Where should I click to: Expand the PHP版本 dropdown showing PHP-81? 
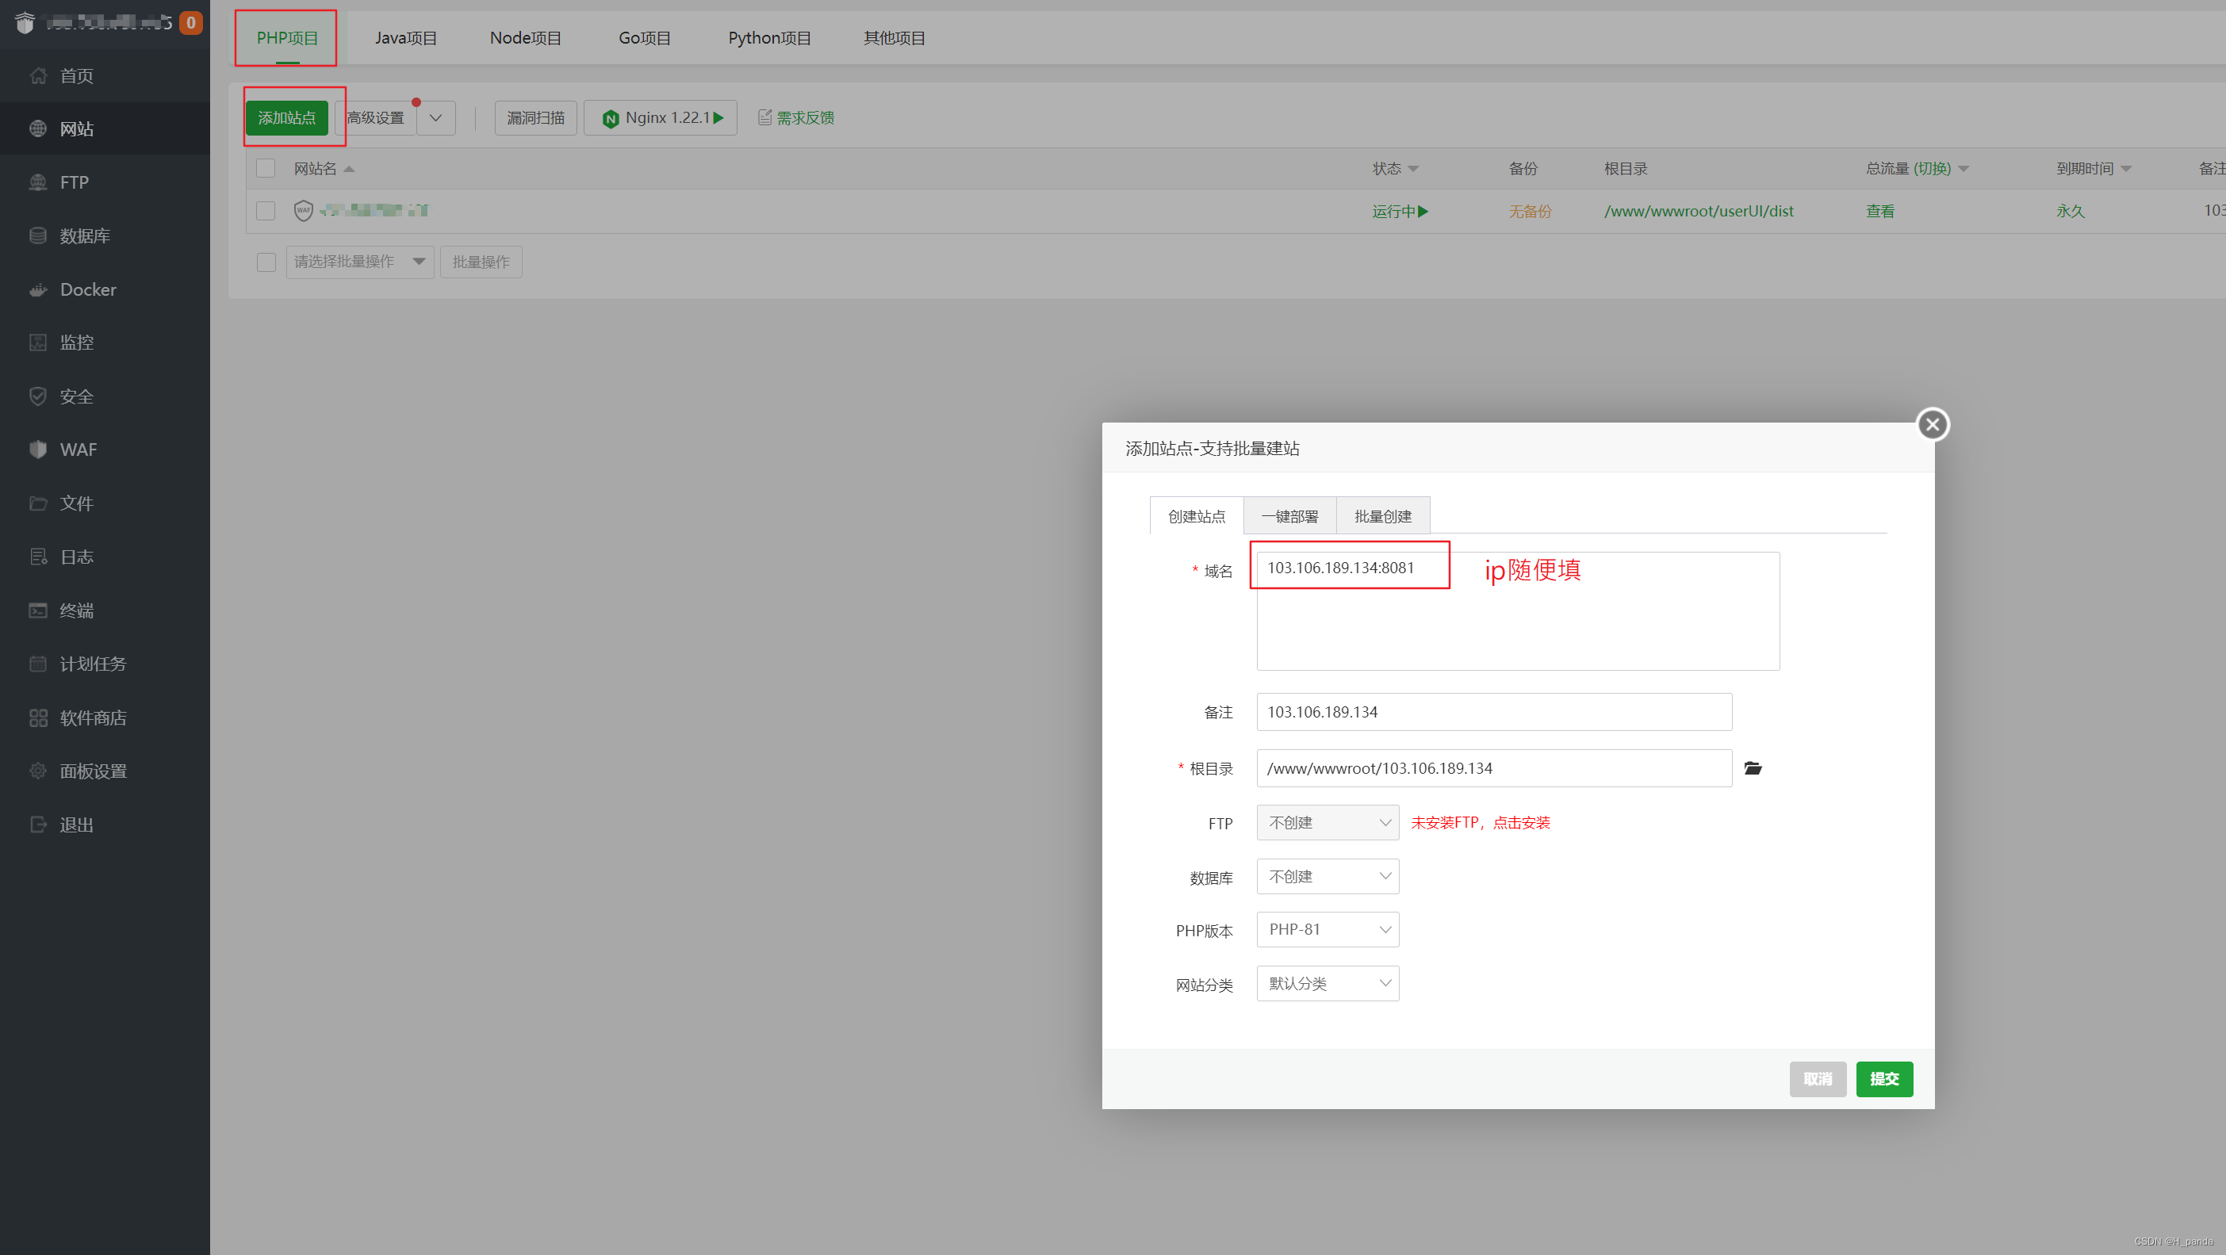click(1328, 929)
